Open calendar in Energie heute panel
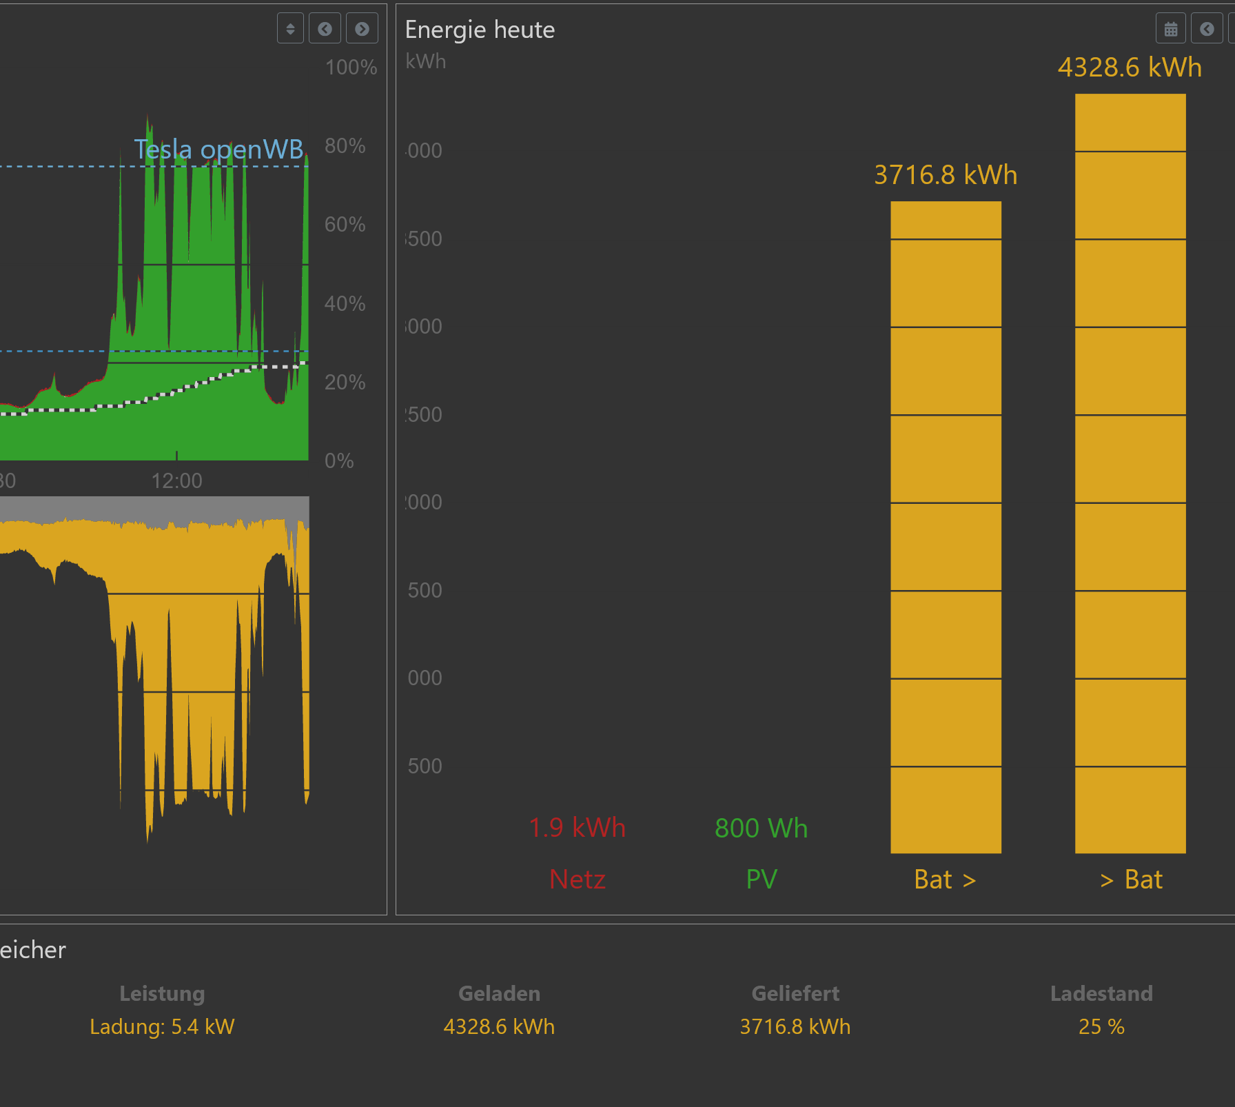This screenshot has height=1107, width=1235. click(x=1170, y=29)
